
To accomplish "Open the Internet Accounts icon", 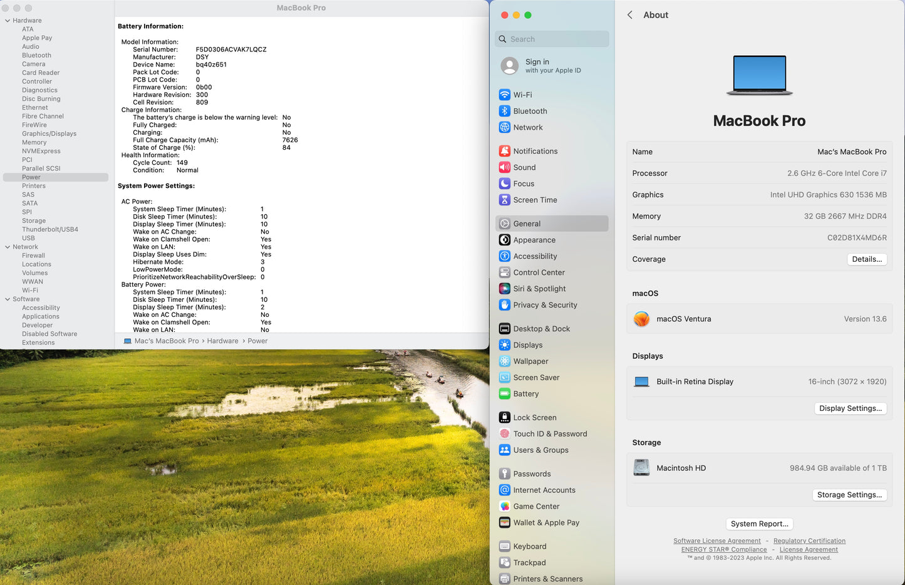I will click(505, 490).
